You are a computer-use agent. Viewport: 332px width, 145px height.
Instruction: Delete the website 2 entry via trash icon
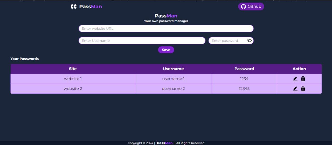tap(303, 89)
